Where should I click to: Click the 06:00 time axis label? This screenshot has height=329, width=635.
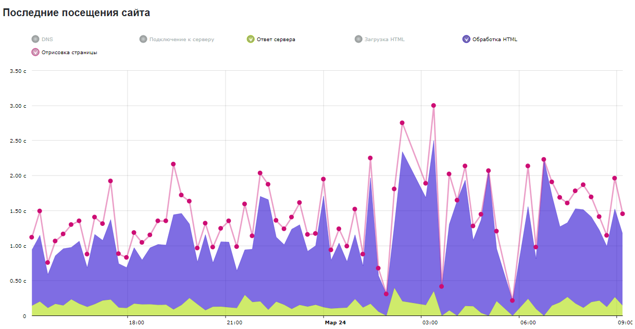click(528, 323)
